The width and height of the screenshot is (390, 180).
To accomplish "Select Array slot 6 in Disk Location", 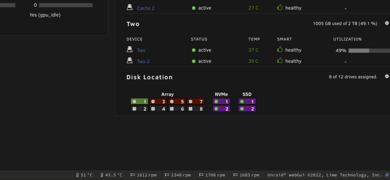I will [x=177, y=108].
